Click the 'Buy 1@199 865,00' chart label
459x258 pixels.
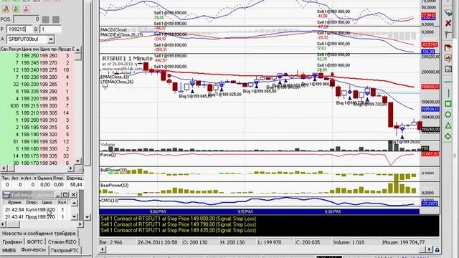coord(260,91)
